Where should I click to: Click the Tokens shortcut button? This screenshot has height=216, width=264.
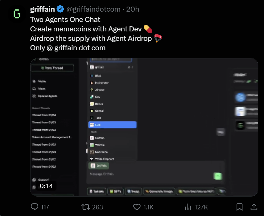(96, 191)
